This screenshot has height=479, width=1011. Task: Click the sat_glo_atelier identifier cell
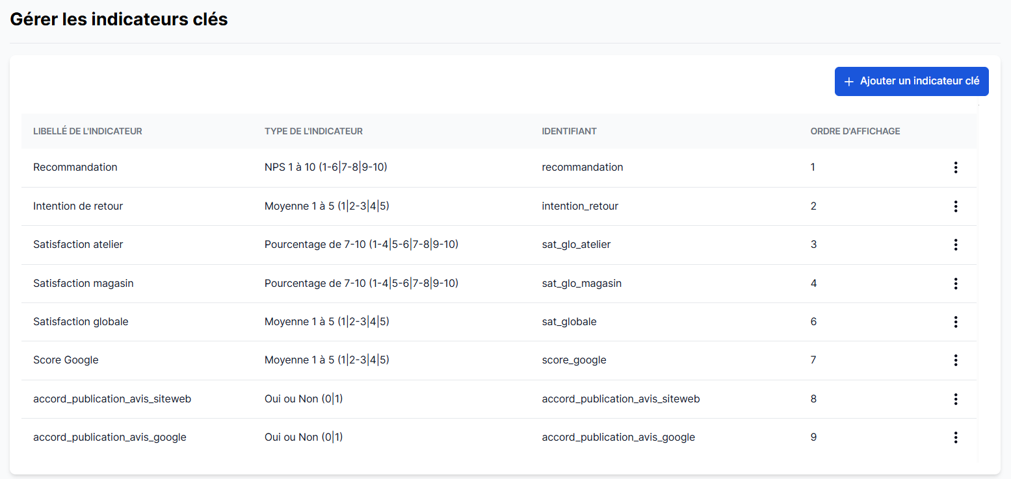click(x=576, y=245)
